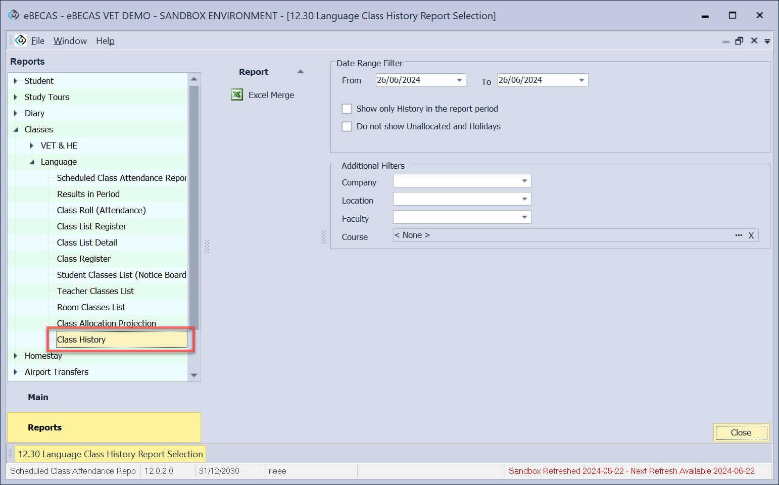Open the Window menu
Viewport: 779px width, 485px height.
click(70, 41)
